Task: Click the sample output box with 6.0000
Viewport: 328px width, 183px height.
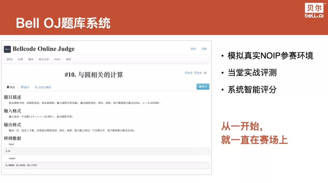Action: (107, 165)
